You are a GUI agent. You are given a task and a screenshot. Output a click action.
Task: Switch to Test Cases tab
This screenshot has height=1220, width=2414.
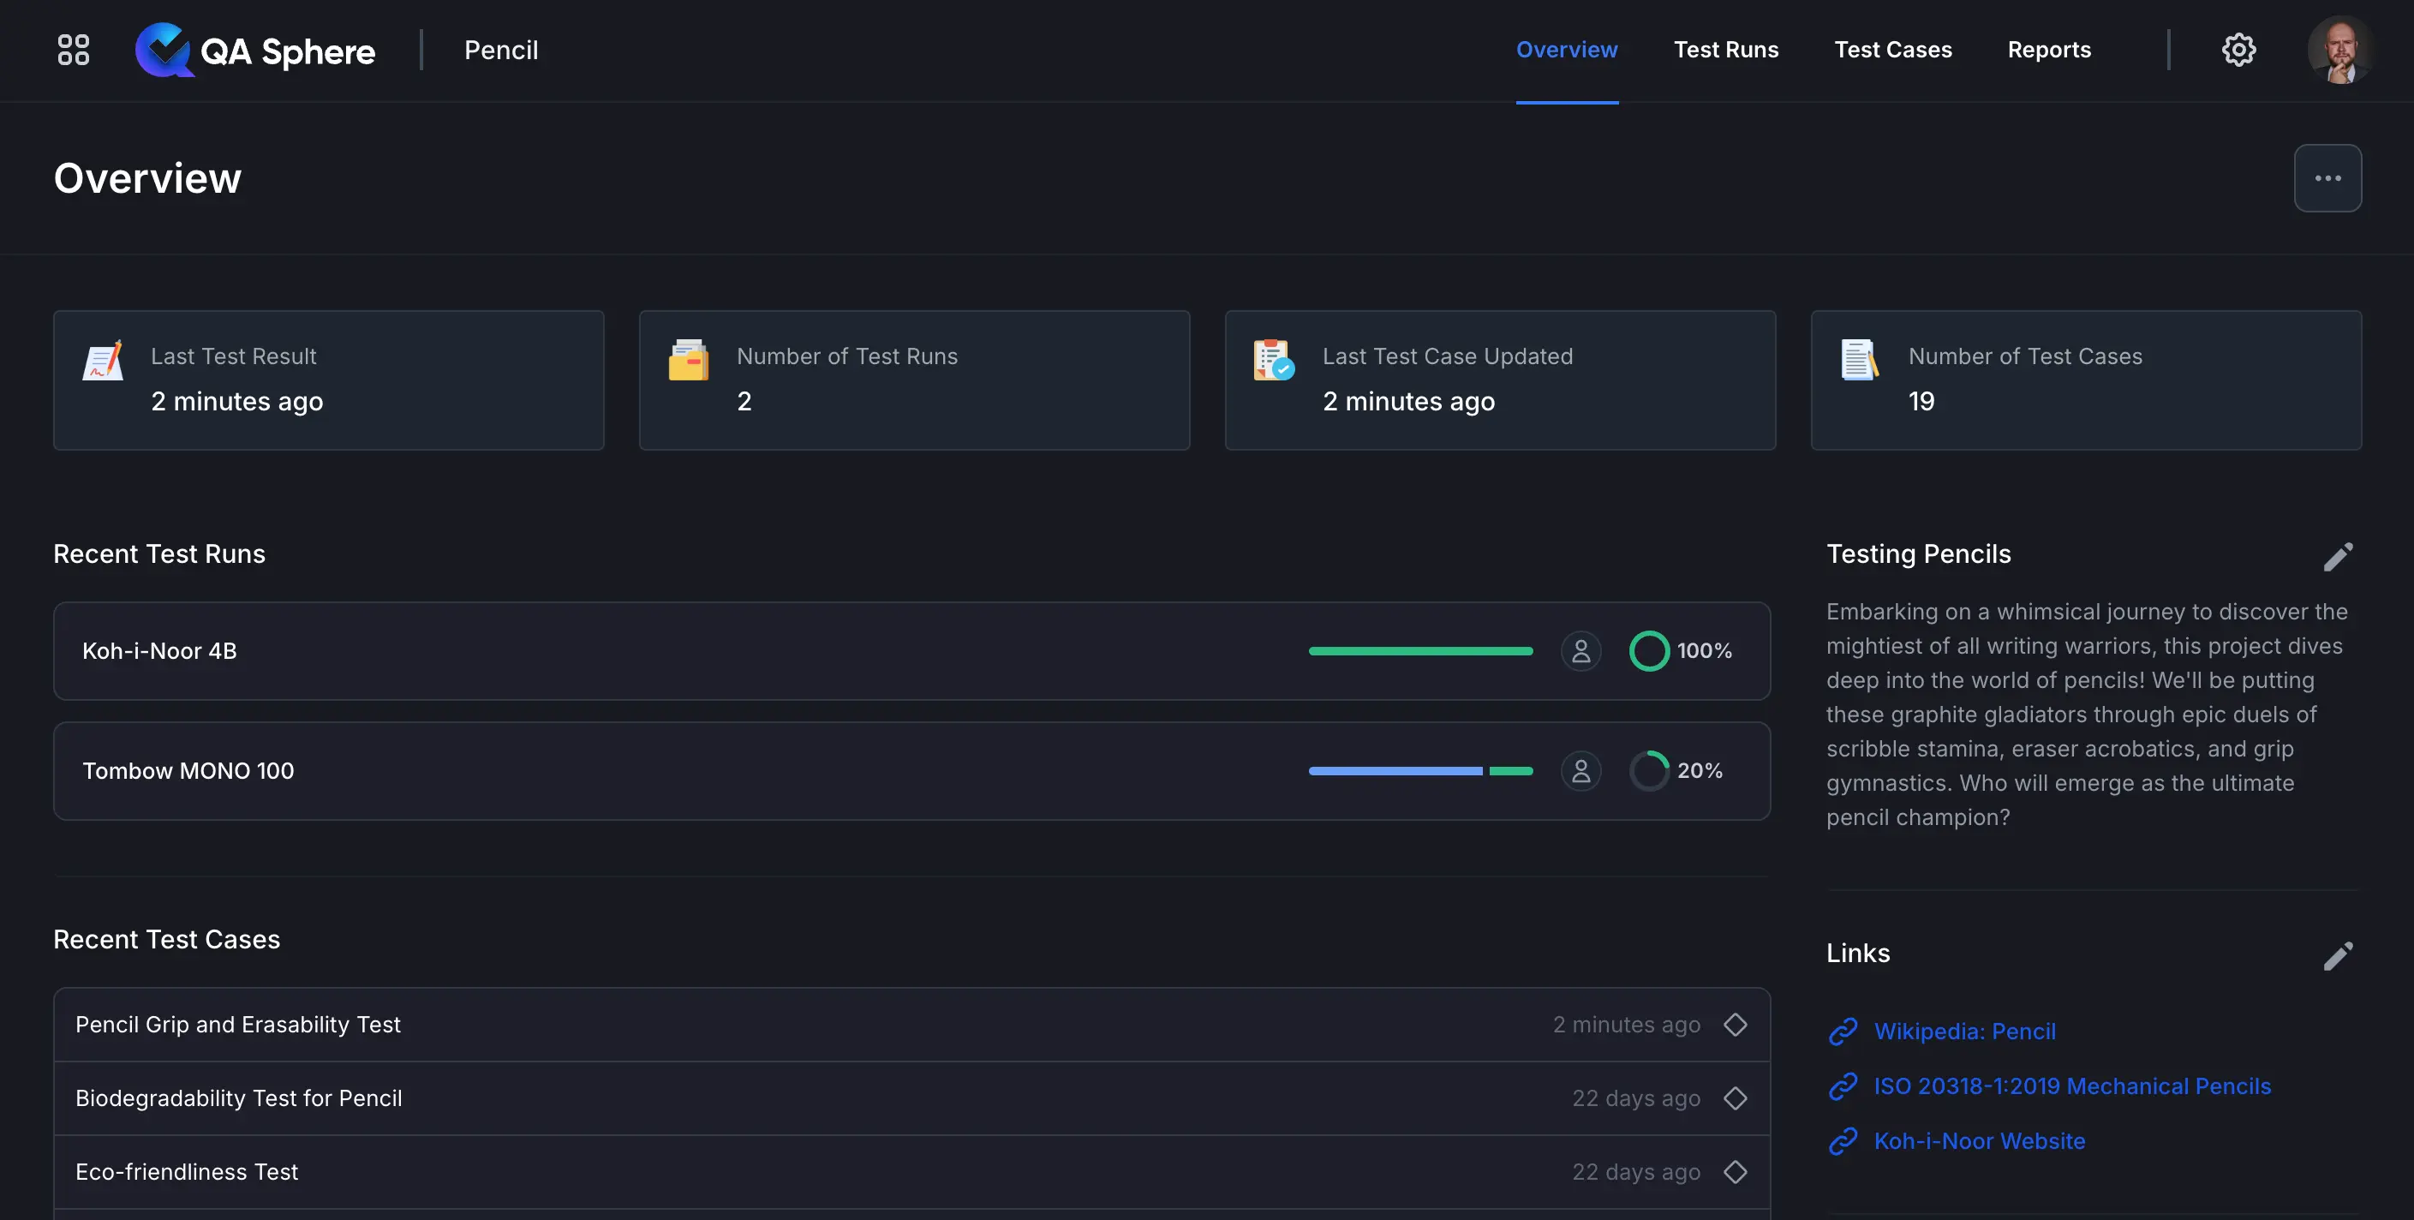point(1892,50)
